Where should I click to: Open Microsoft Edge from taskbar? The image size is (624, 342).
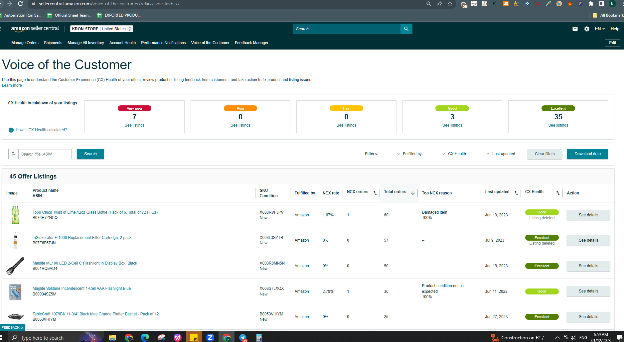click(145, 338)
